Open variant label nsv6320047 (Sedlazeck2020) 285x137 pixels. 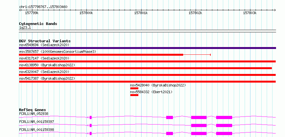pos(44,72)
